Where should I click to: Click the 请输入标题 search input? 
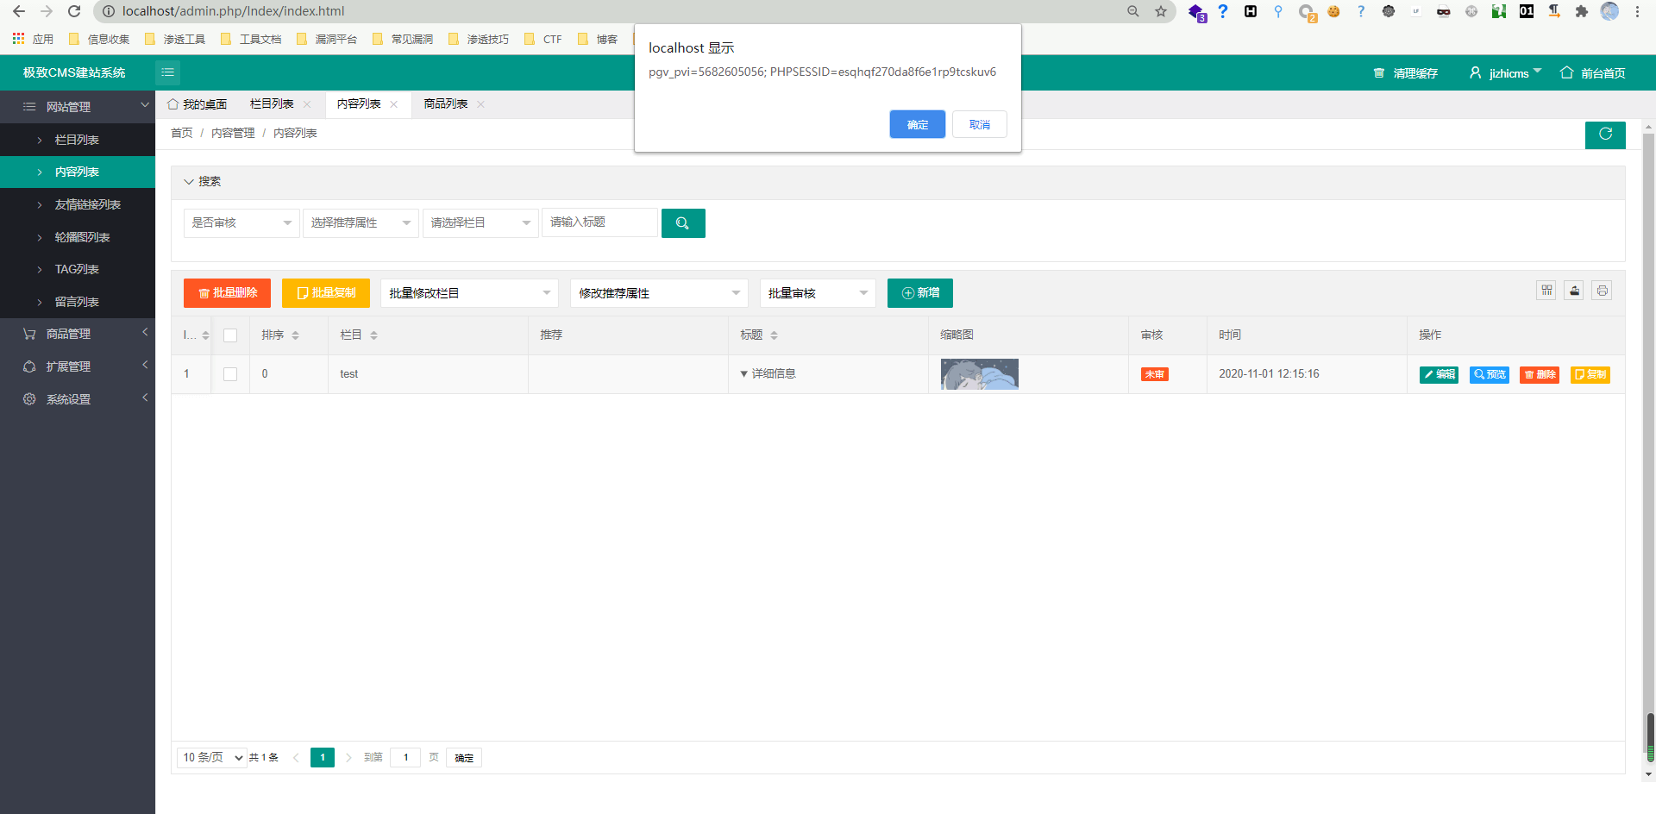coord(599,222)
